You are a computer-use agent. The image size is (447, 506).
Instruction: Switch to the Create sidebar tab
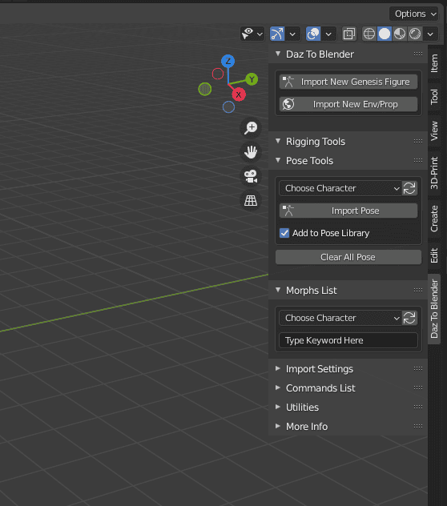click(434, 219)
